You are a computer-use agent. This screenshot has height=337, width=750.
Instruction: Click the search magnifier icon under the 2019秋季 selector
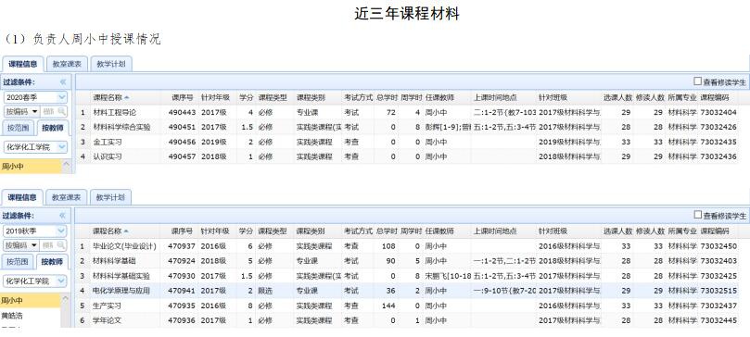61,245
